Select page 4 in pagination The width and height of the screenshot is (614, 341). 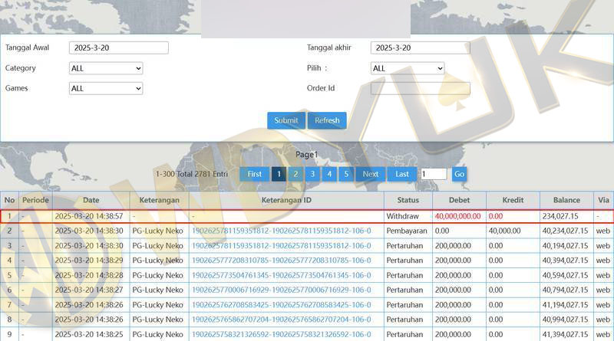pyautogui.click(x=329, y=174)
